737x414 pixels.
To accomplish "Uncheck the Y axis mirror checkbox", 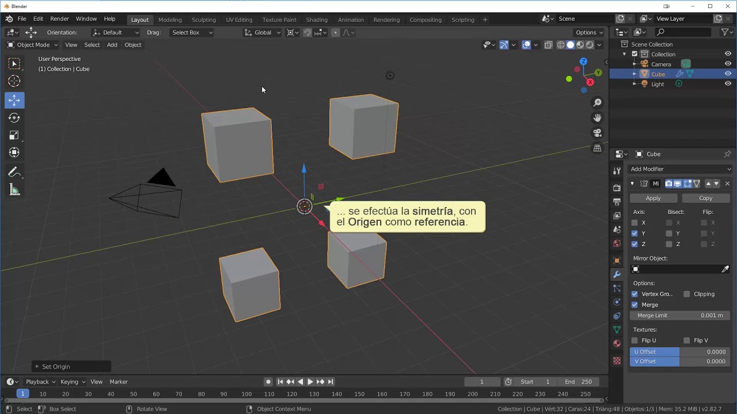I will (x=635, y=233).
